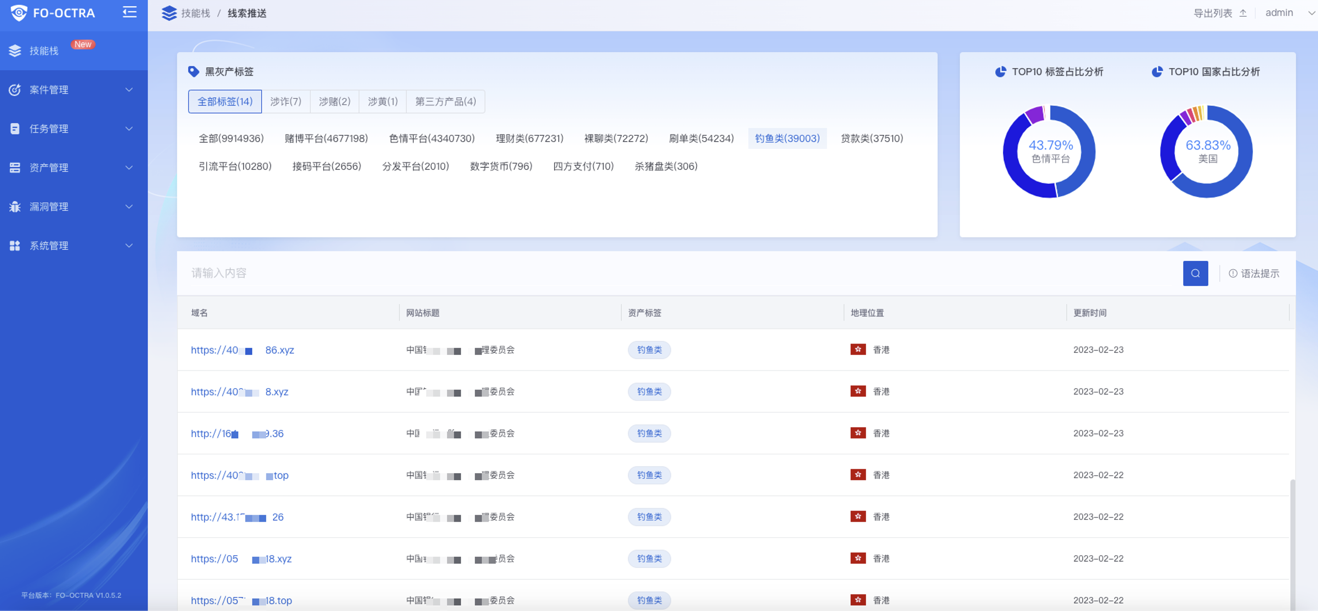Click the red New badge beside 技能栈
The height and width of the screenshot is (611, 1318).
click(83, 45)
